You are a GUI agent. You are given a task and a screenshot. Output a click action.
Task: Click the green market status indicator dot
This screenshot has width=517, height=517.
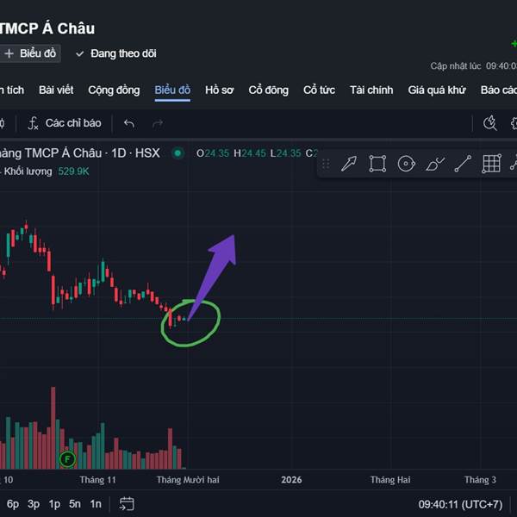point(178,153)
